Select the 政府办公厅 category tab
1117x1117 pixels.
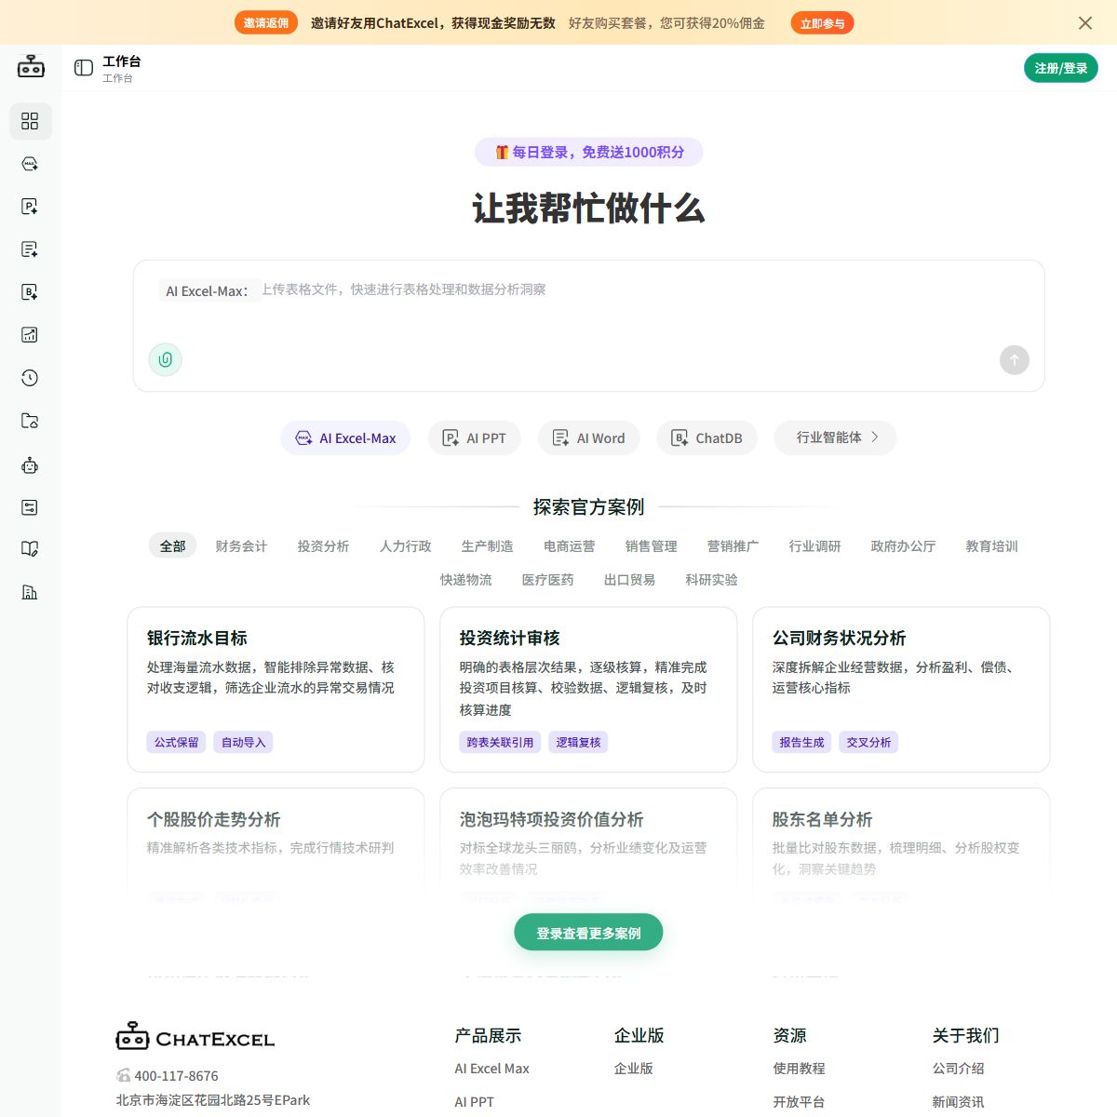(903, 546)
